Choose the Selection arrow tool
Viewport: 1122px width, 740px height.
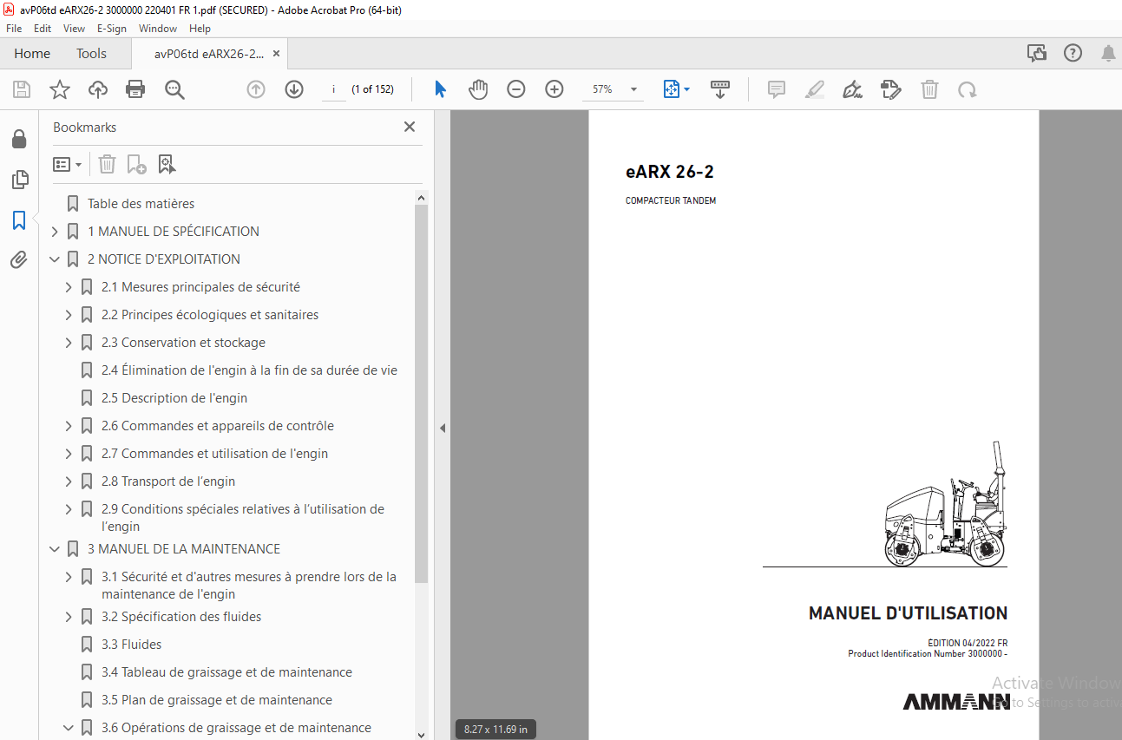coord(440,89)
